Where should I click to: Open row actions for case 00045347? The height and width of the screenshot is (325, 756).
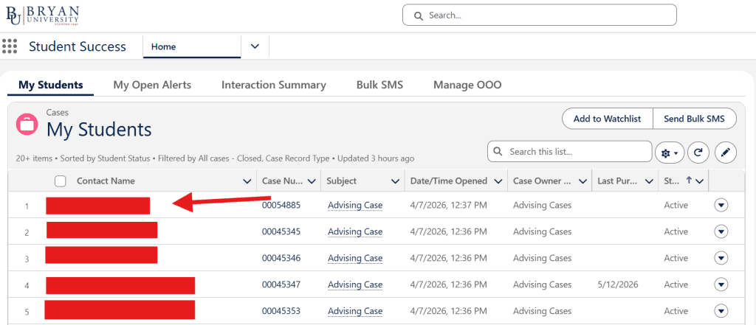(721, 284)
